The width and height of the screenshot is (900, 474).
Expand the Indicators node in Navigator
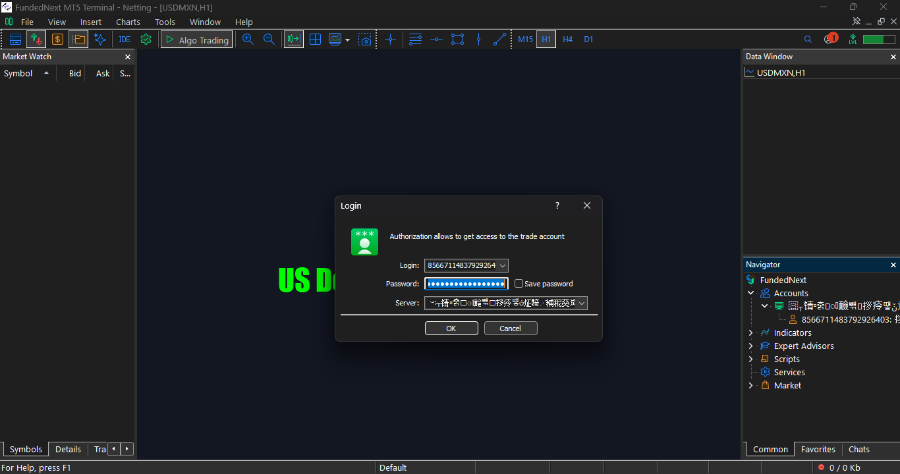tap(750, 332)
